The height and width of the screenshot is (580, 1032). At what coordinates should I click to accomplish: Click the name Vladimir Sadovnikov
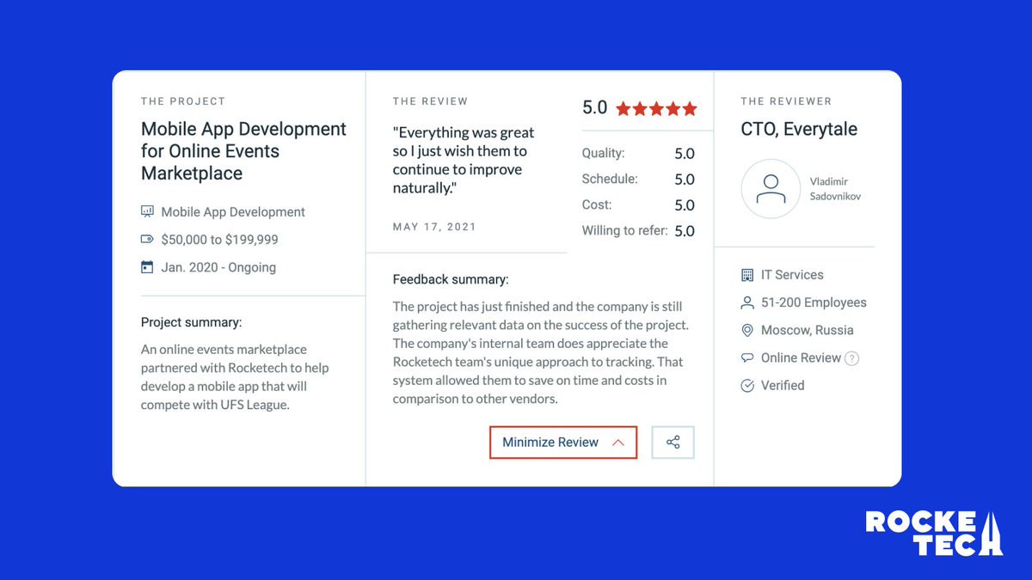tap(835, 189)
